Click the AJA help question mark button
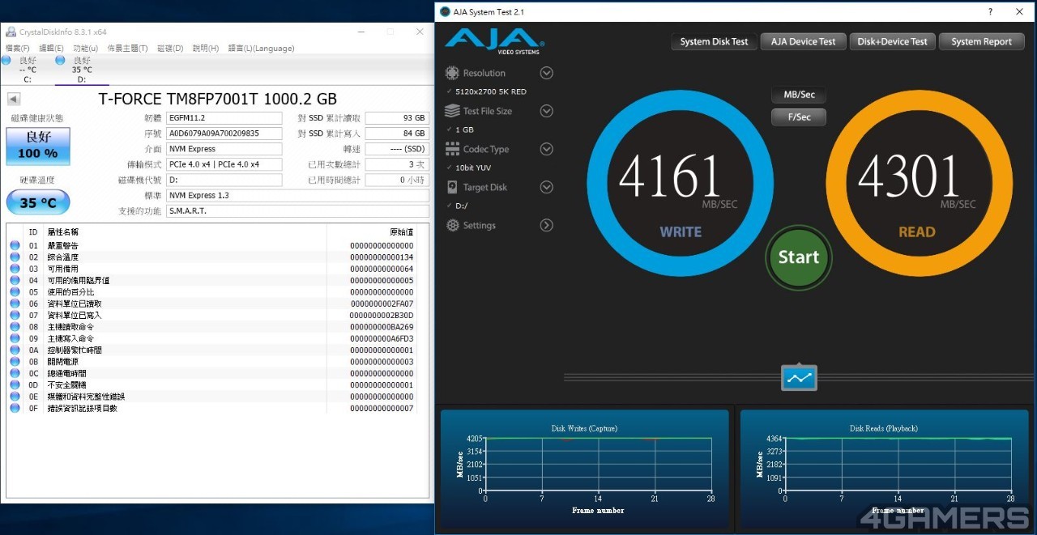The image size is (1037, 535). tap(990, 12)
